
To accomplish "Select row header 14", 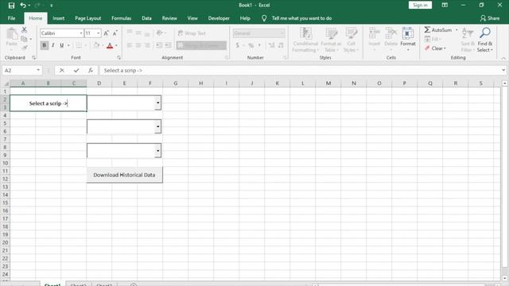I will tap(6, 195).
